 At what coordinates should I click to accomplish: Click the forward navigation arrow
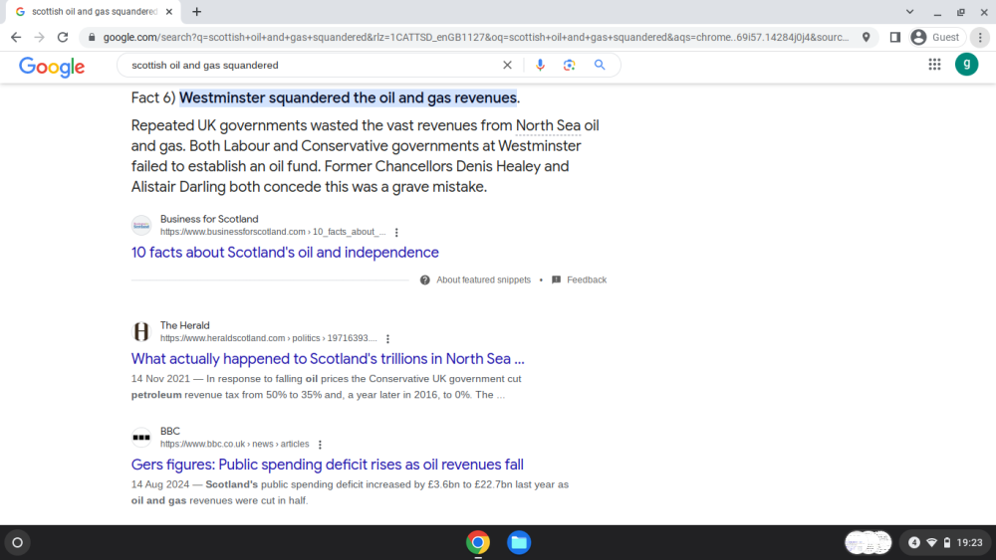40,38
